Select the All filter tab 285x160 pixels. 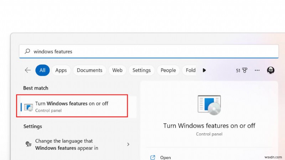click(42, 70)
